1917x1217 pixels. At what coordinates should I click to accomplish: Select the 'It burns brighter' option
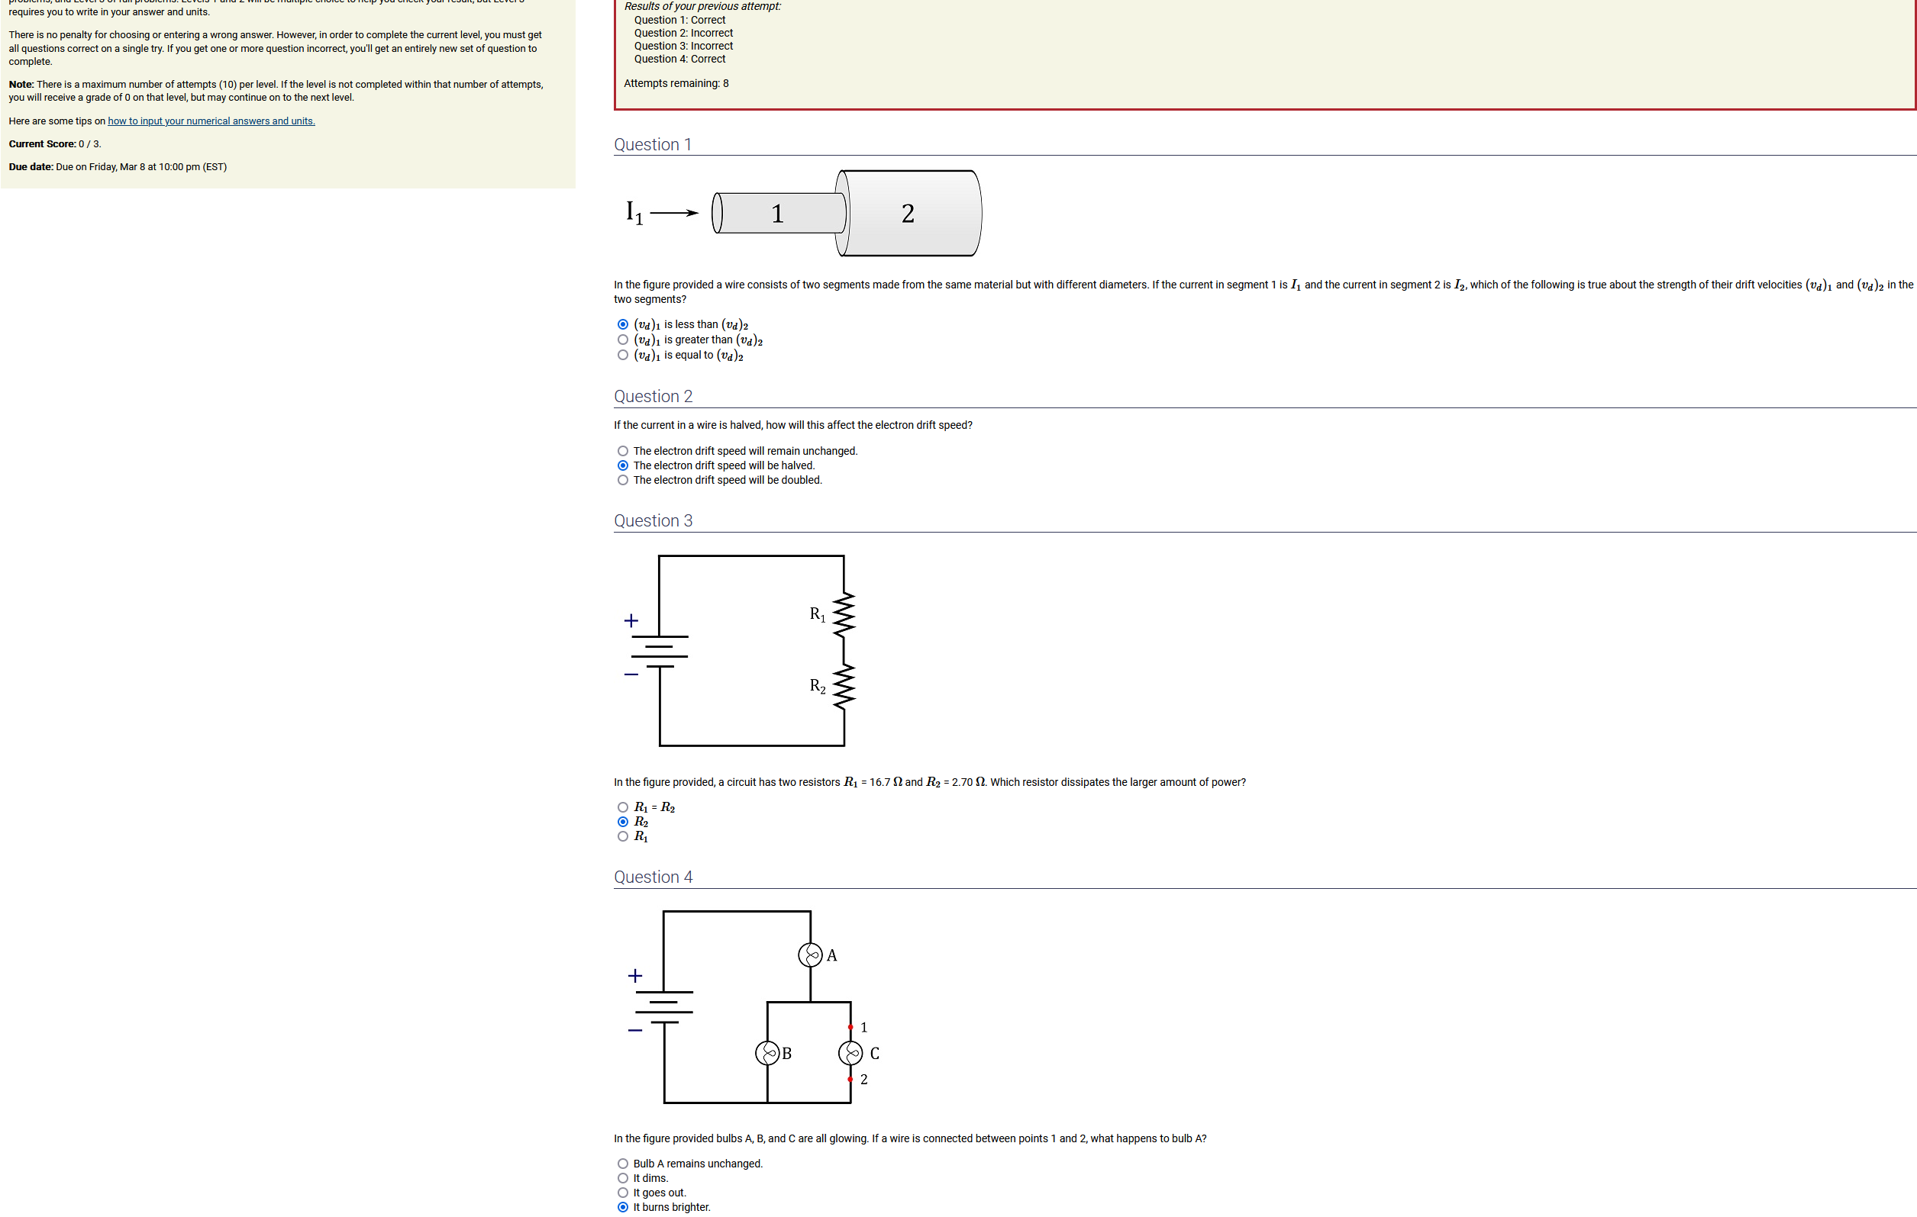(x=622, y=1206)
